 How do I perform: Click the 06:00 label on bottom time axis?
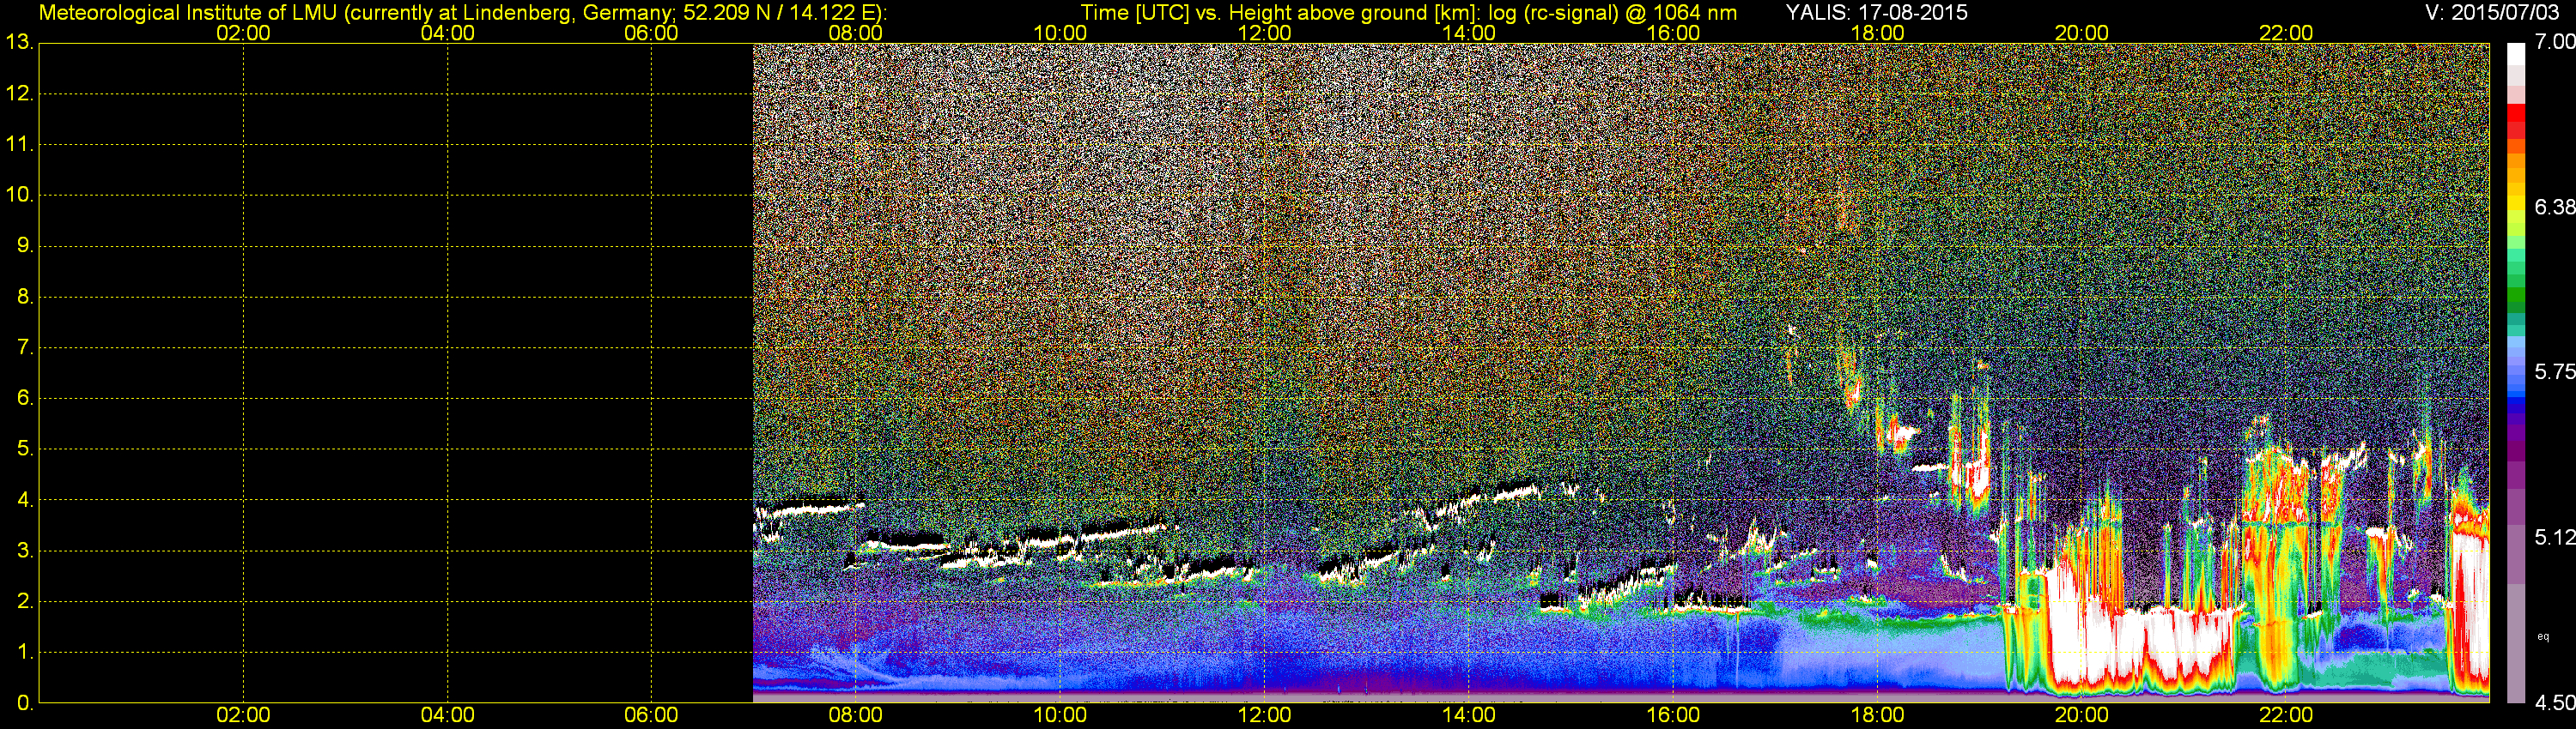click(651, 715)
